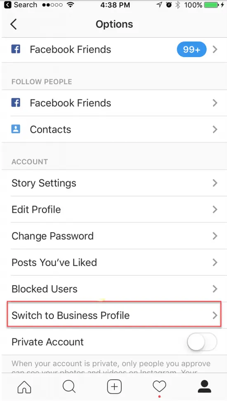Tap the blue Contacts icon
This screenshot has width=227, height=401.
pos(16,129)
